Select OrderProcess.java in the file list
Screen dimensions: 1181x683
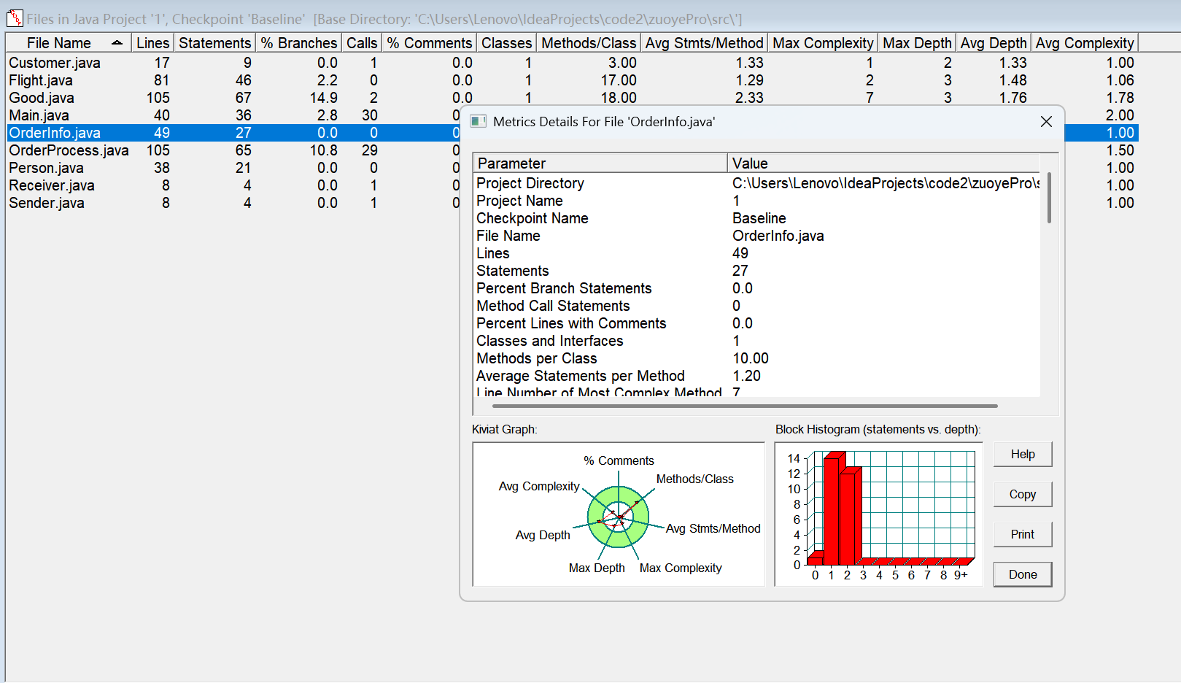pos(69,150)
